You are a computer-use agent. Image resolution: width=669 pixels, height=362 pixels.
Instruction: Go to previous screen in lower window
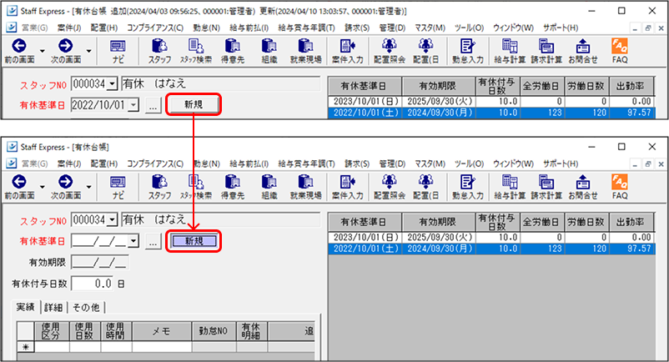point(19,187)
